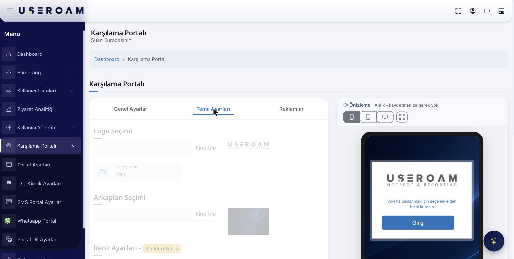Expand the Kullanıcı Yönetimi chevron
Screen dimensions: 514x259
pos(72,128)
